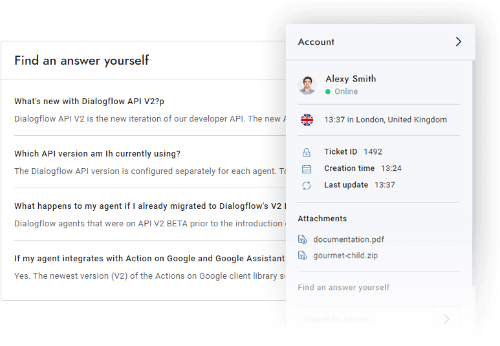Click the documentation.pdf file icon
The image size is (500, 346).
303,240
